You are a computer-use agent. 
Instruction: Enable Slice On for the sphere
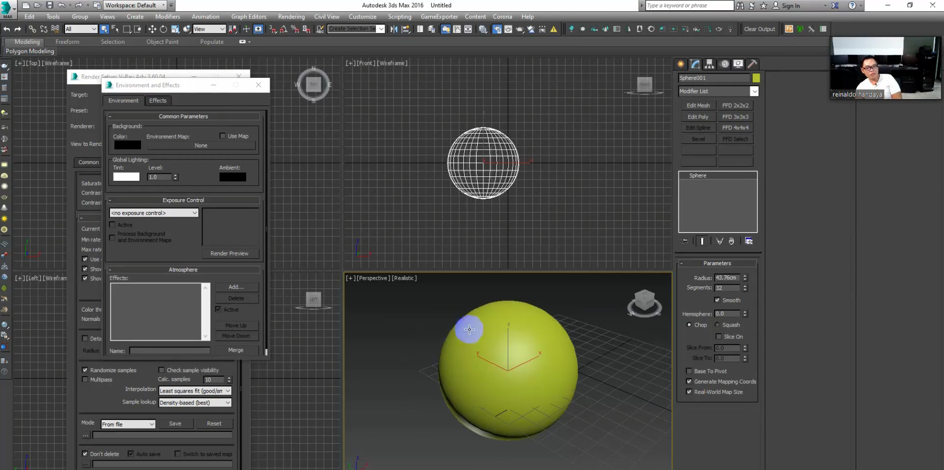click(x=719, y=336)
